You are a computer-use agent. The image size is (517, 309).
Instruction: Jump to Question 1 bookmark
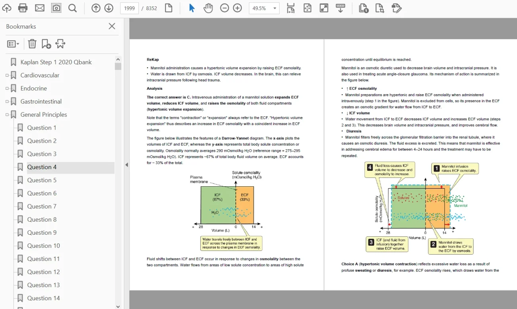(x=42, y=127)
